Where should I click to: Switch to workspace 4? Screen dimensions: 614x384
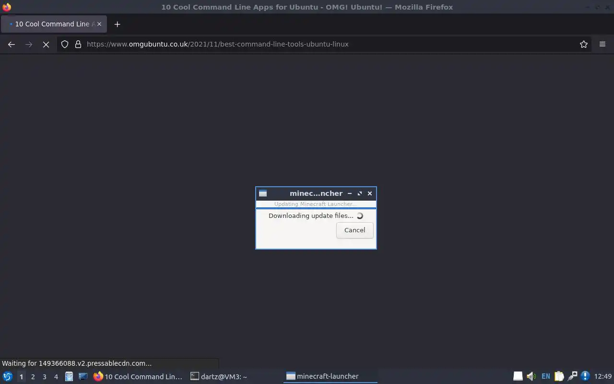56,377
